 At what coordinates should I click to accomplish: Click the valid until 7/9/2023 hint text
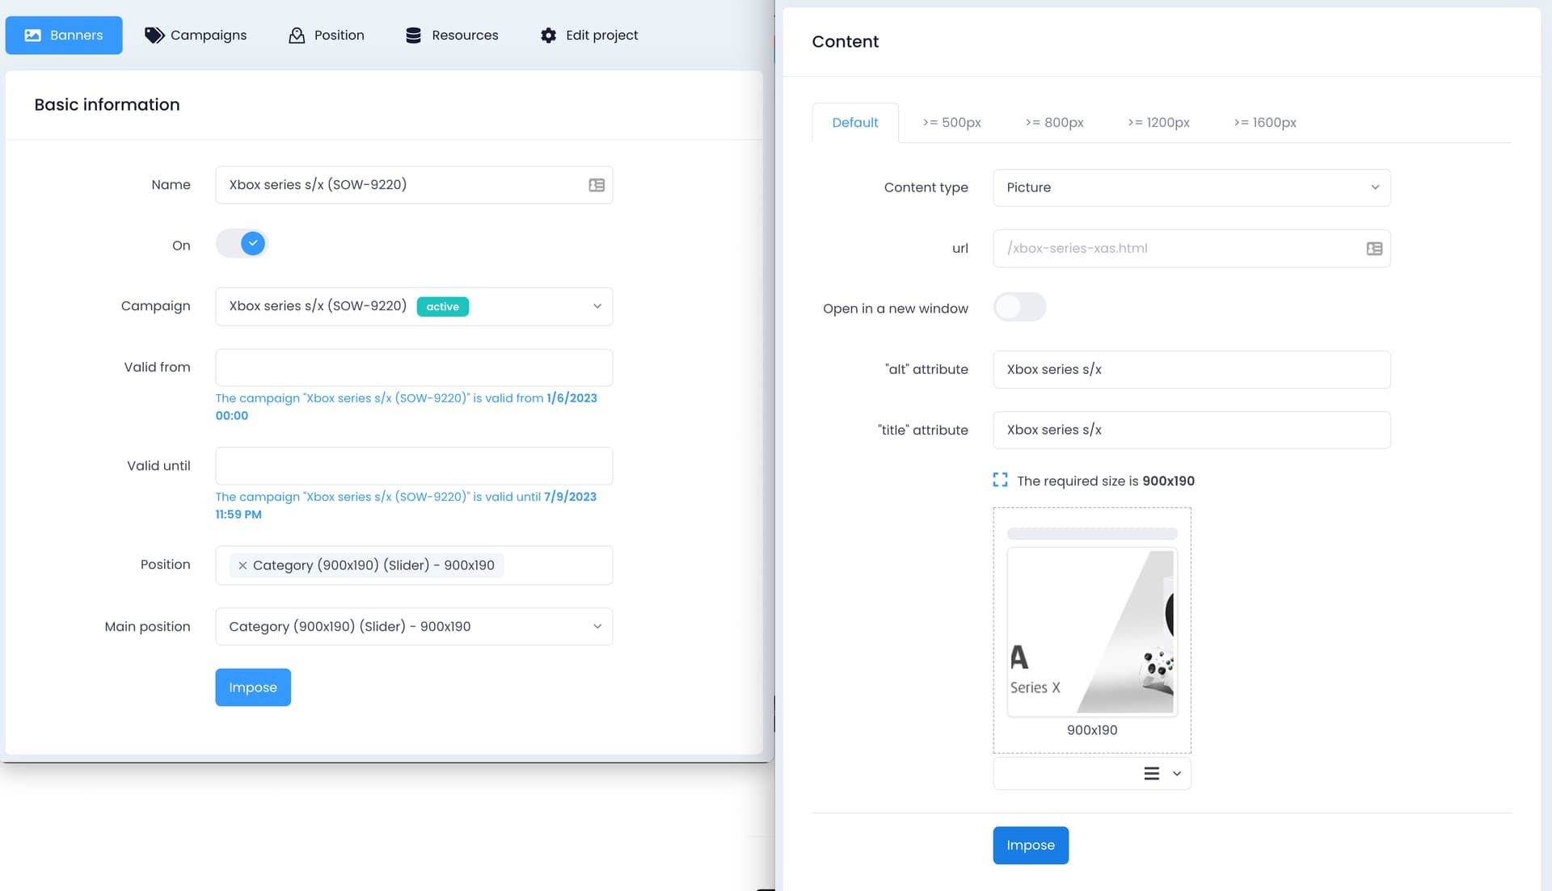pos(406,506)
